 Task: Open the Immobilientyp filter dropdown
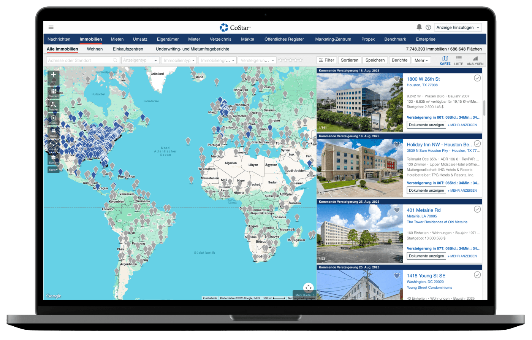coord(179,60)
